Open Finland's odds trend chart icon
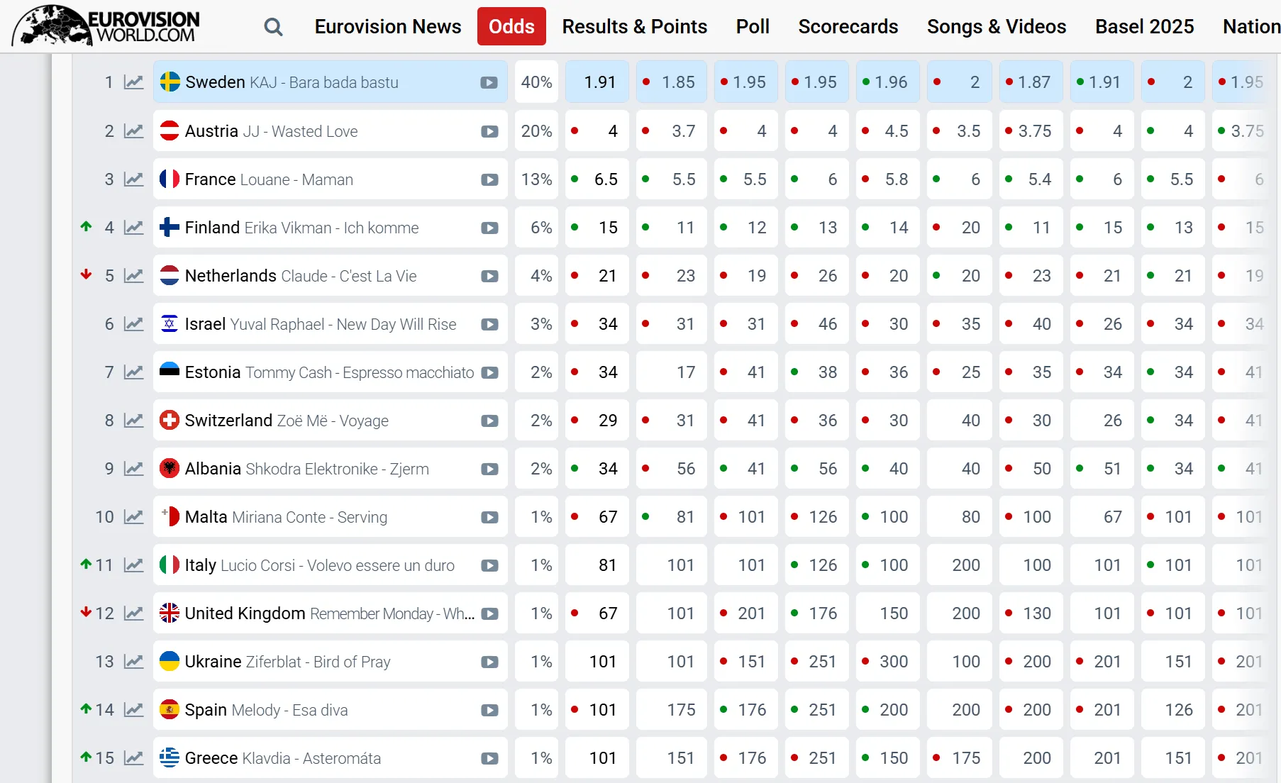Image resolution: width=1281 pixels, height=783 pixels. click(133, 228)
